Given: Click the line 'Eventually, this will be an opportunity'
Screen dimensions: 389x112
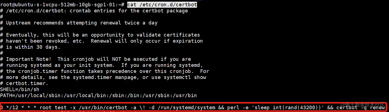Looking at the screenshot, I should pos(100,35).
